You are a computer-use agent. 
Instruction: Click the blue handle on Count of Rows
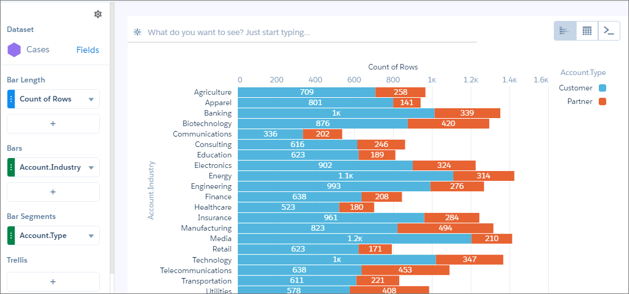[x=11, y=99]
